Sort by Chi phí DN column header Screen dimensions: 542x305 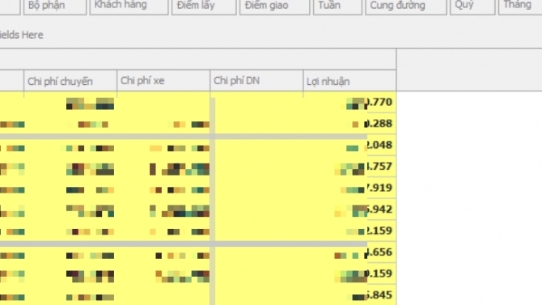[x=256, y=81]
